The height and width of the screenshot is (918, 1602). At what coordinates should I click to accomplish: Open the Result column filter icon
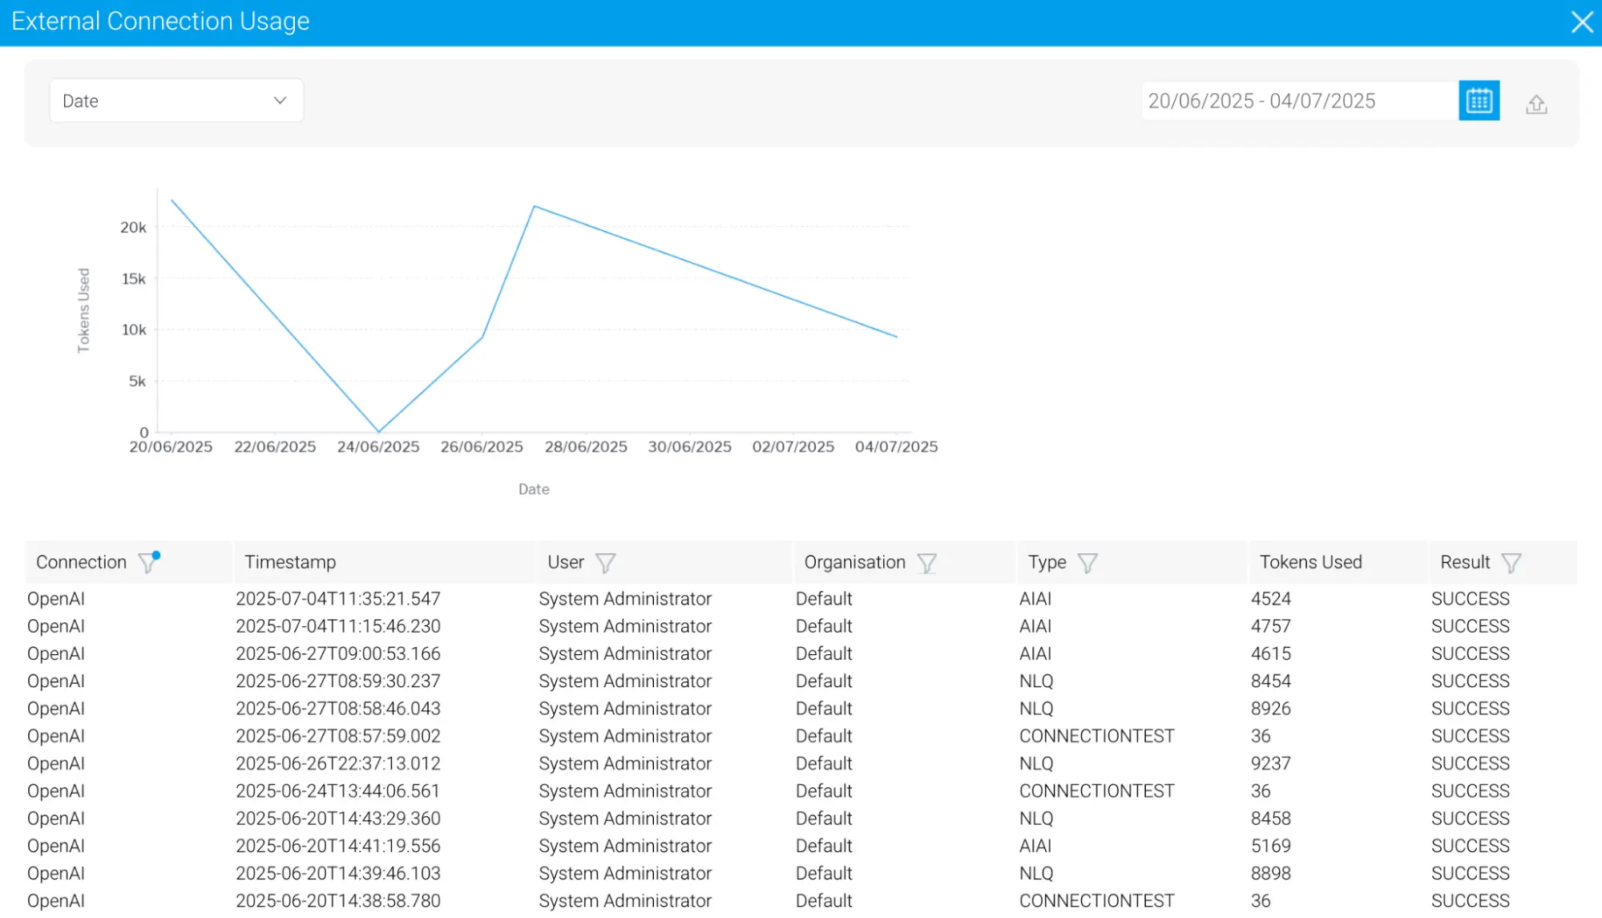pyautogui.click(x=1511, y=563)
